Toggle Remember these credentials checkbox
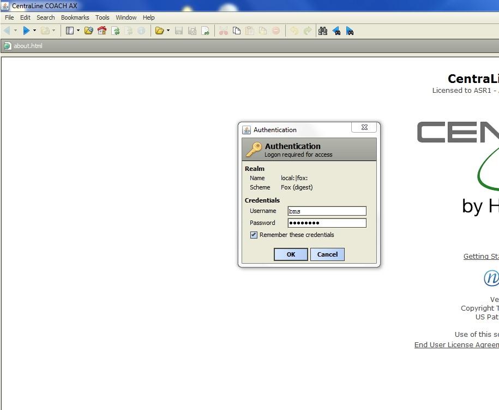 [254, 235]
